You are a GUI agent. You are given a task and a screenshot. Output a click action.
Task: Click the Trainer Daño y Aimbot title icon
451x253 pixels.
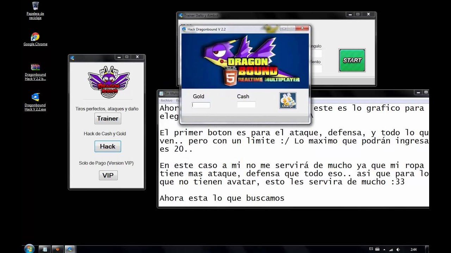(181, 15)
